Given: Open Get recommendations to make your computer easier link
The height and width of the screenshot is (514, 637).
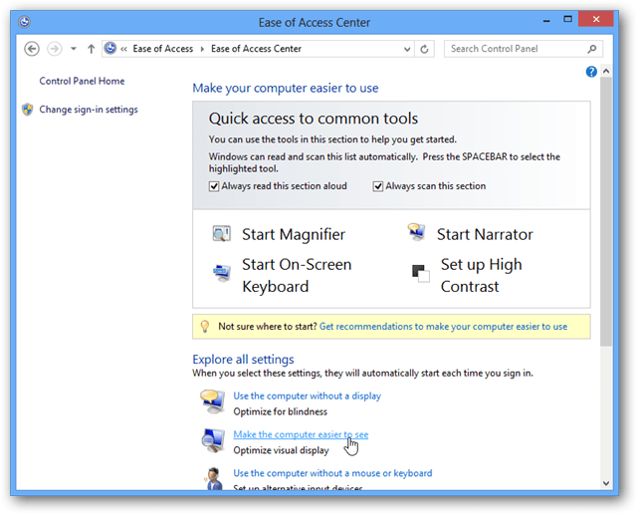Looking at the screenshot, I should 443,327.
